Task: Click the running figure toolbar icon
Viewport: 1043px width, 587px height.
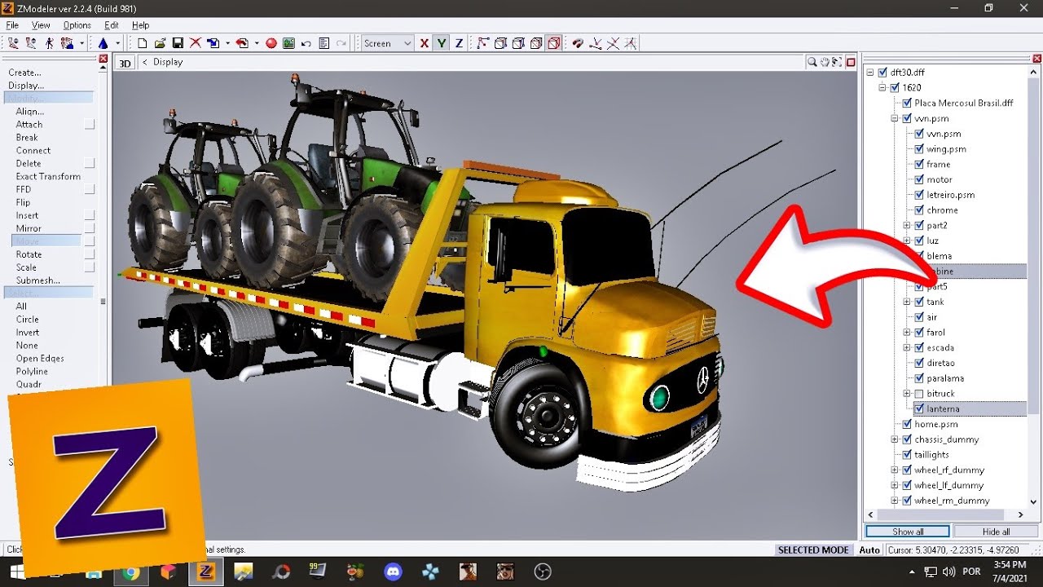Action: 49,43
